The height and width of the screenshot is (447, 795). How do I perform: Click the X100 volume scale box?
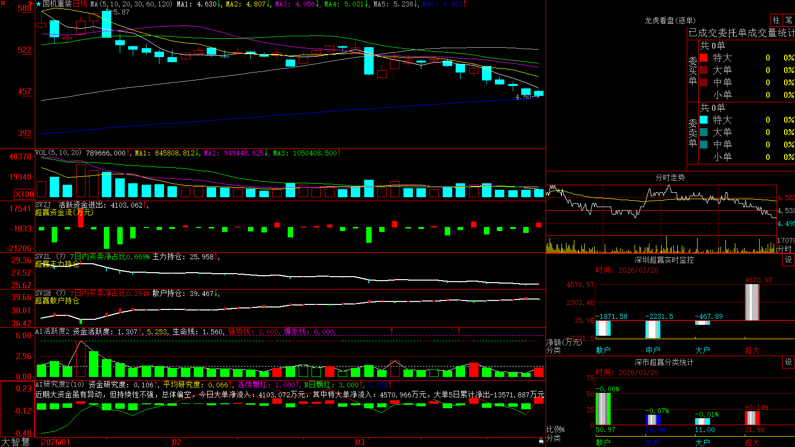click(24, 194)
